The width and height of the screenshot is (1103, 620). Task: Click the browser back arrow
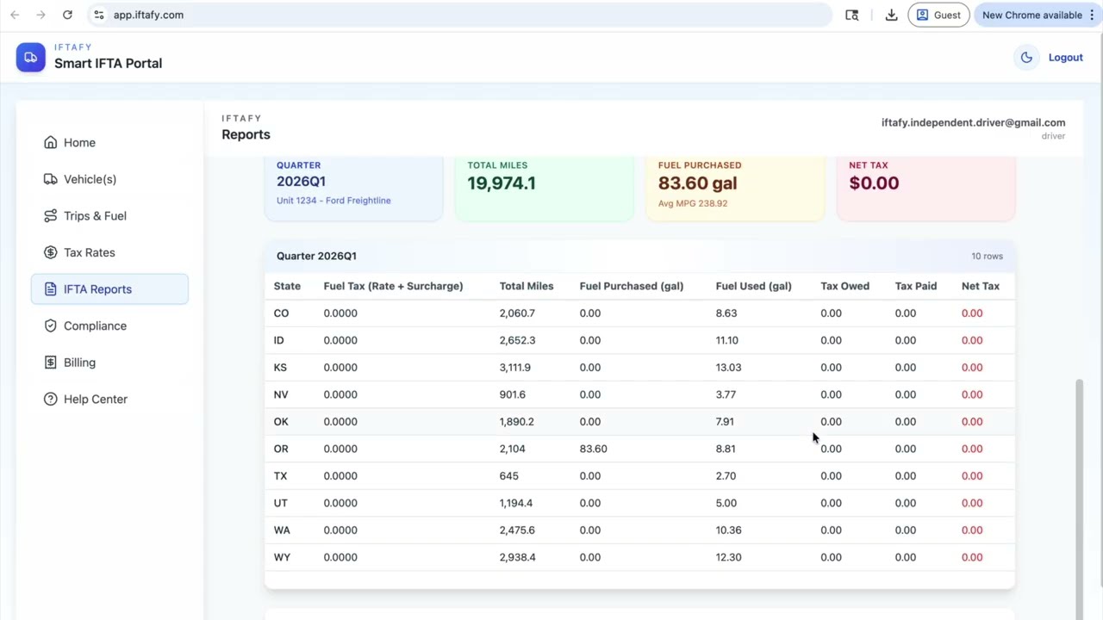coord(15,15)
